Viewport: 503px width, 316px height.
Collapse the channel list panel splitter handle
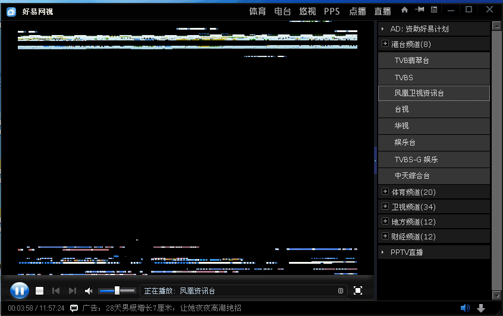(x=375, y=160)
